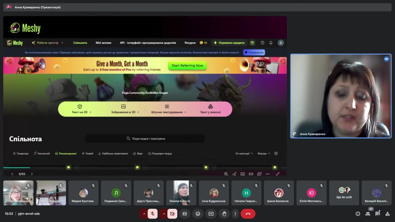Open the Meshy help question icon
The image size is (395, 222).
(263, 43)
